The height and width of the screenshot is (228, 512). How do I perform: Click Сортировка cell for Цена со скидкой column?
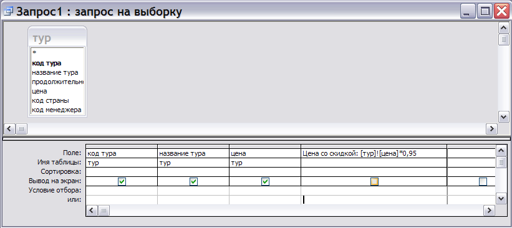pyautogui.click(x=374, y=172)
